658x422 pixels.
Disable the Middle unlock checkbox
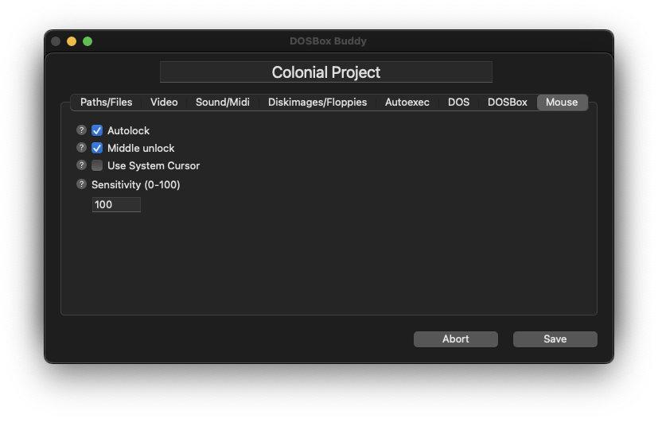click(97, 148)
